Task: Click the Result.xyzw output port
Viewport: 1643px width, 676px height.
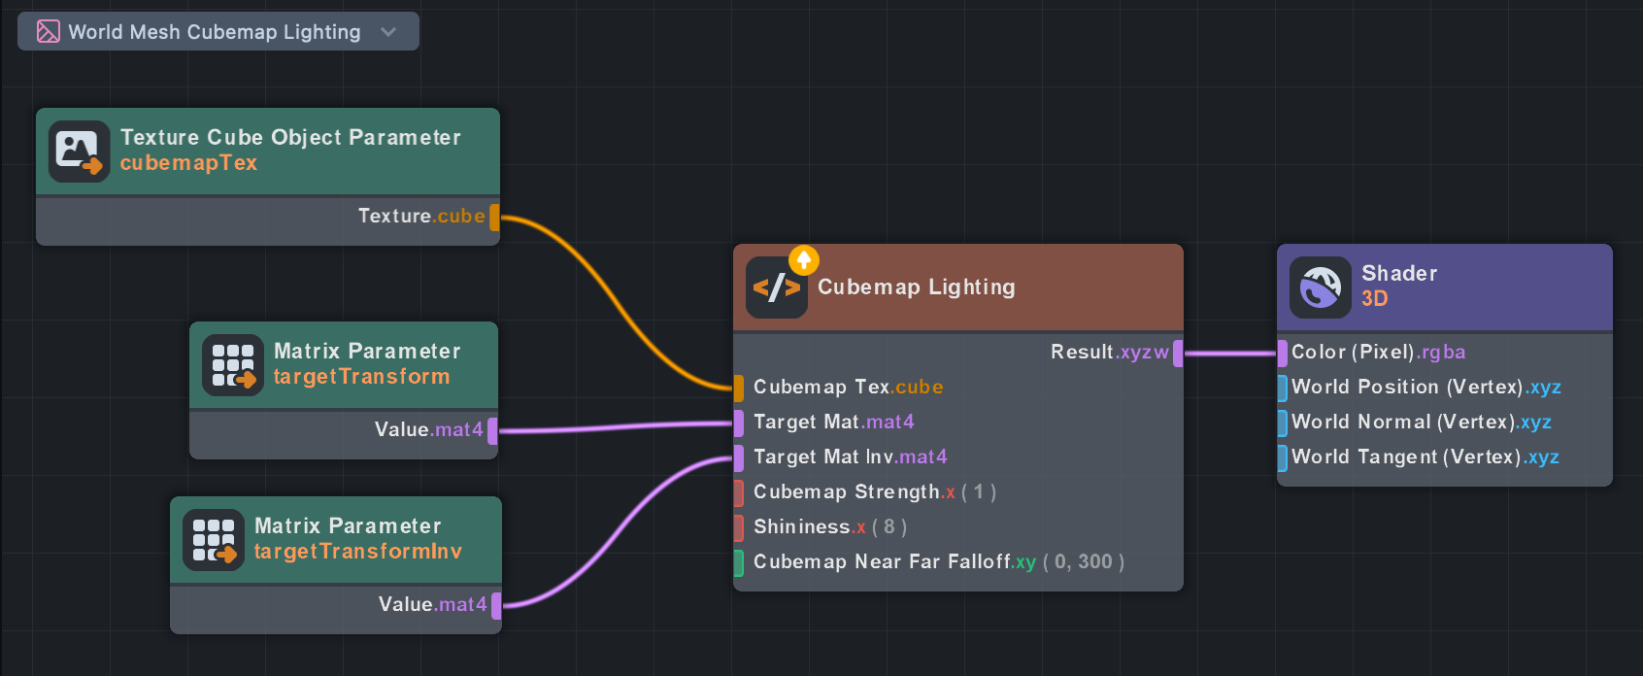Action: [x=1178, y=353]
